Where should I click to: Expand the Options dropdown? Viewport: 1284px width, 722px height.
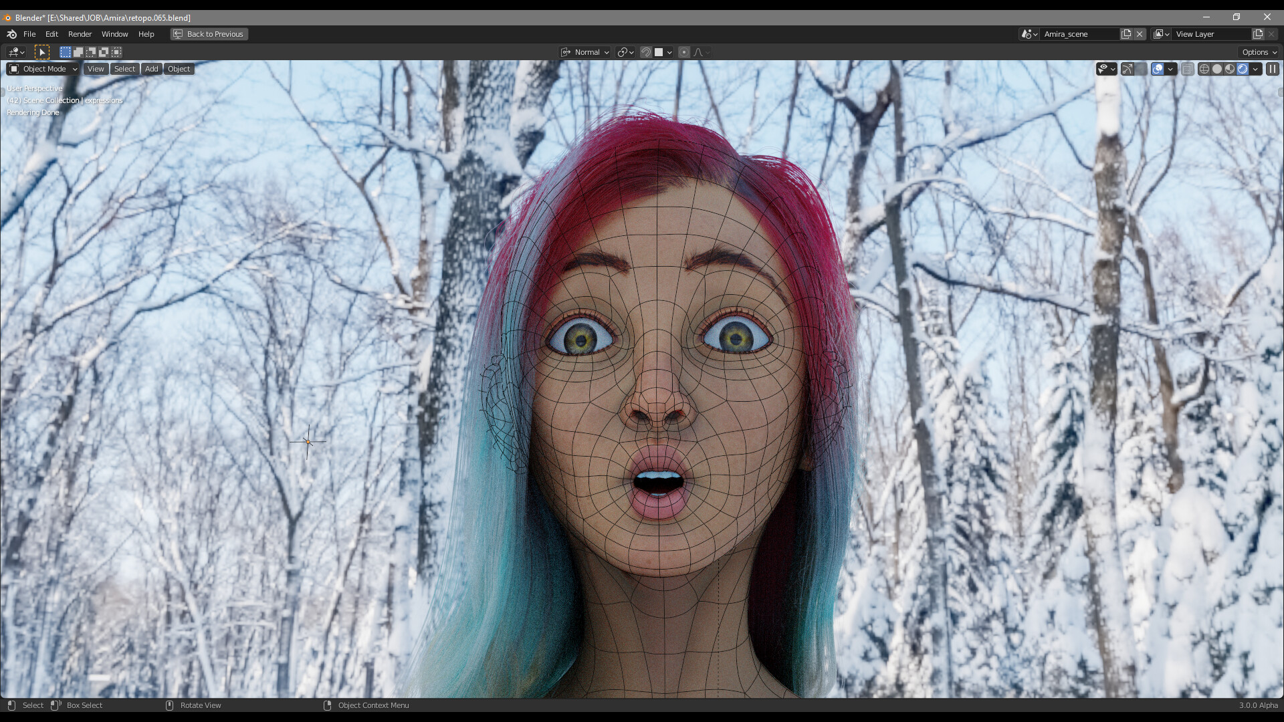[x=1259, y=52]
